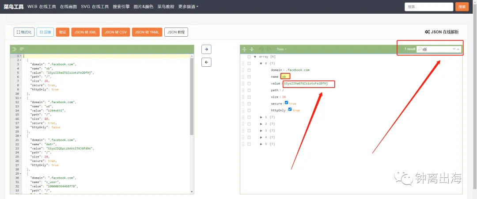
Task: Click the orange 验证 button
Action: [63, 32]
